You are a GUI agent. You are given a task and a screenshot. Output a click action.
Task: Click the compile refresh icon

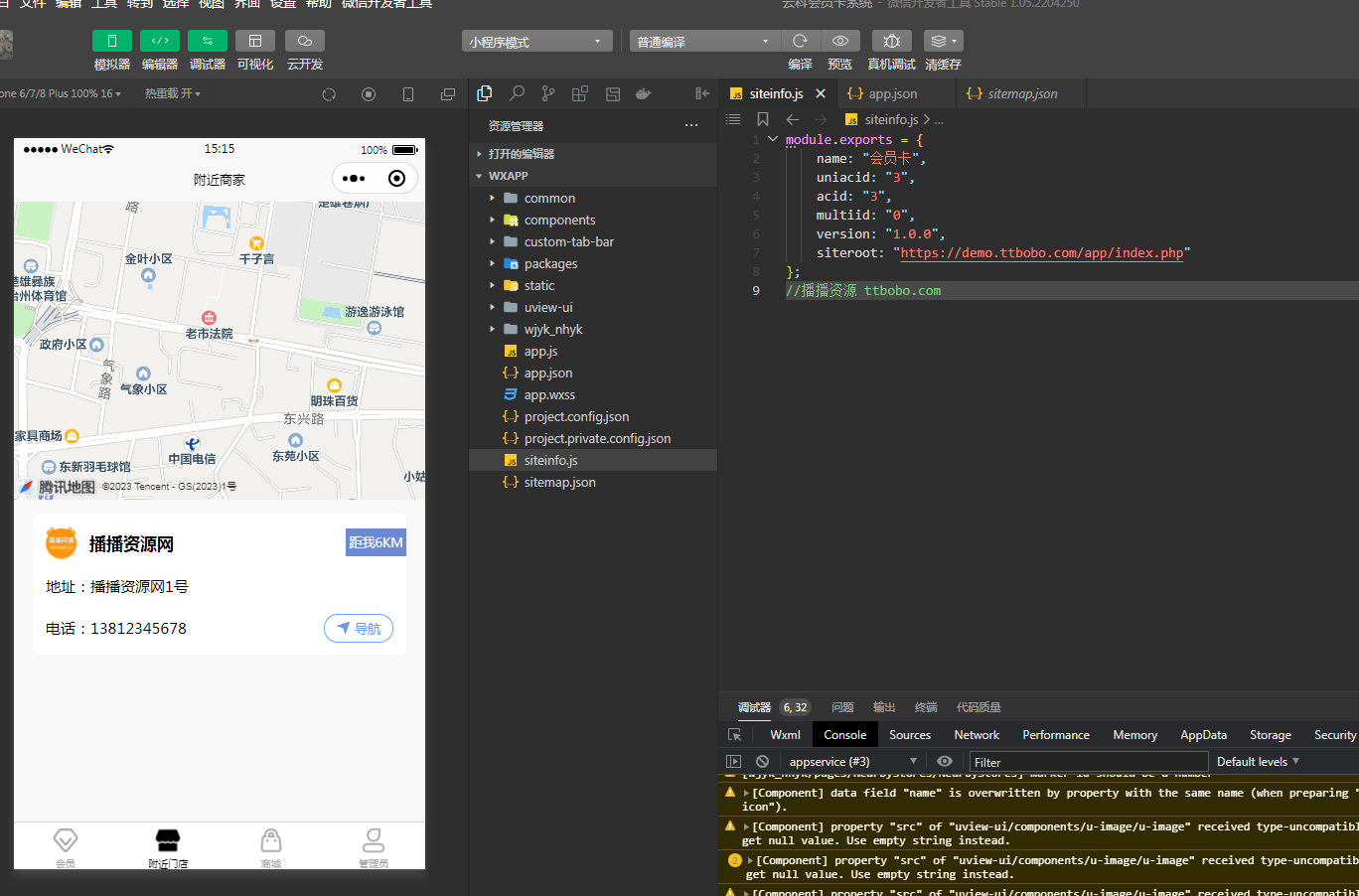(x=800, y=41)
